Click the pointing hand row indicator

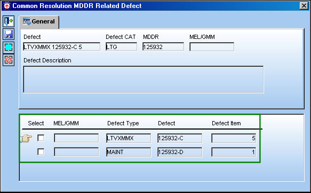[26, 138]
